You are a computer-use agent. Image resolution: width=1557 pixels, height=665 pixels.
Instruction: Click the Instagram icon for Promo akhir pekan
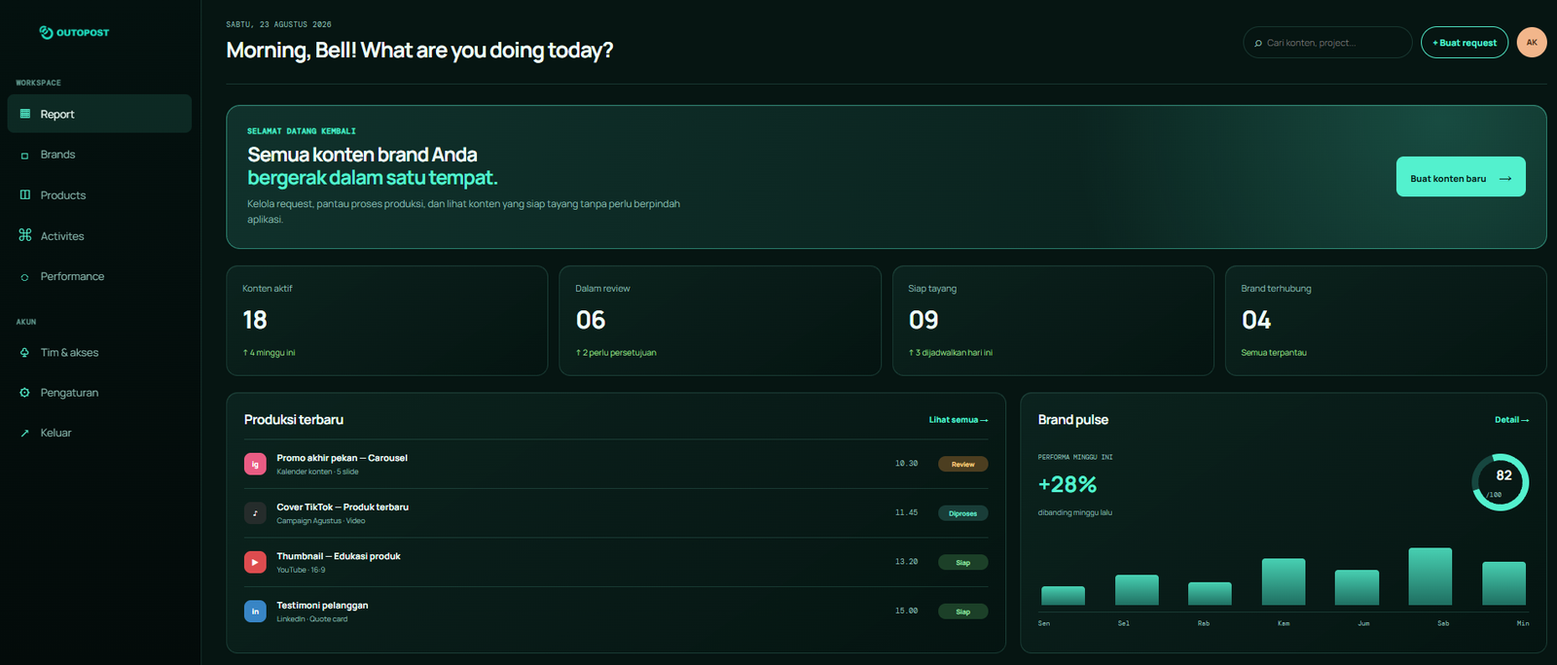click(x=255, y=464)
